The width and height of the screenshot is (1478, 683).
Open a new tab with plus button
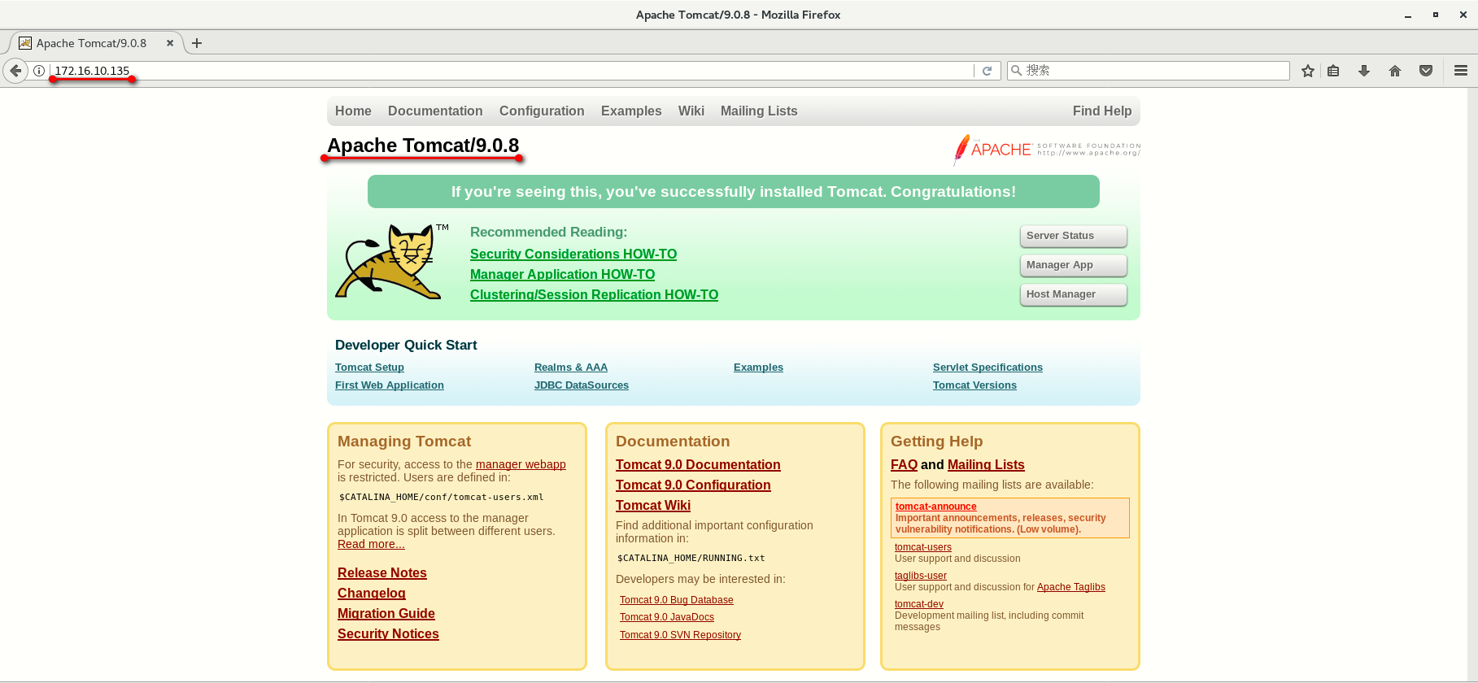click(x=197, y=43)
